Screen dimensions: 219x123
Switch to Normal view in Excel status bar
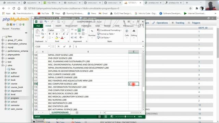point(100,117)
